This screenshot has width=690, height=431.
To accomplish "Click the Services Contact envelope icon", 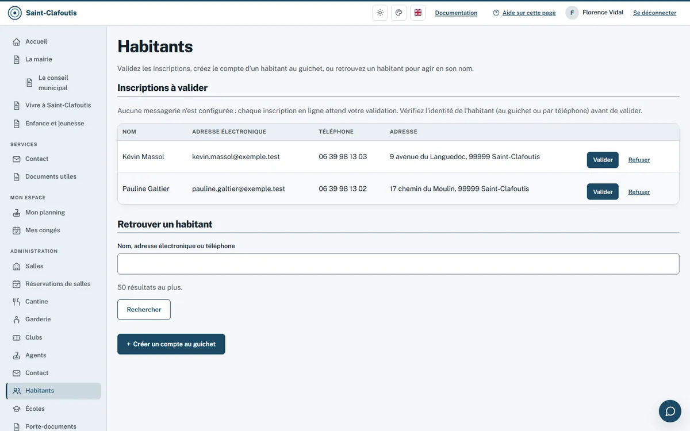I will click(x=17, y=159).
